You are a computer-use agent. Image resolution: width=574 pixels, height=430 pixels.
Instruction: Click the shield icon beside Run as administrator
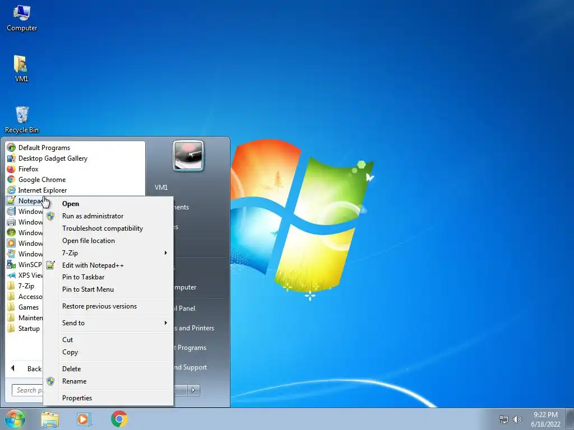click(50, 216)
